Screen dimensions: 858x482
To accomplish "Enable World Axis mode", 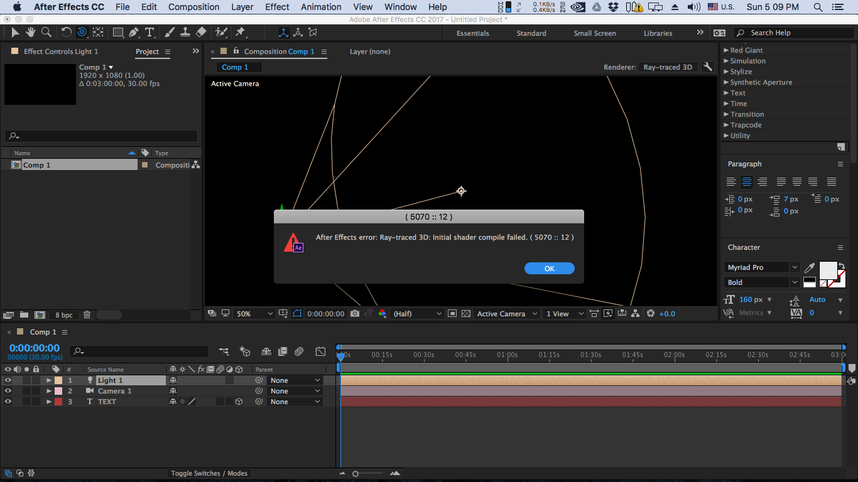I will pyautogui.click(x=298, y=32).
